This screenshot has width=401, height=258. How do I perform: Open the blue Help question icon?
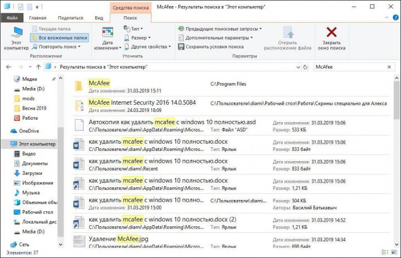pos(396,17)
